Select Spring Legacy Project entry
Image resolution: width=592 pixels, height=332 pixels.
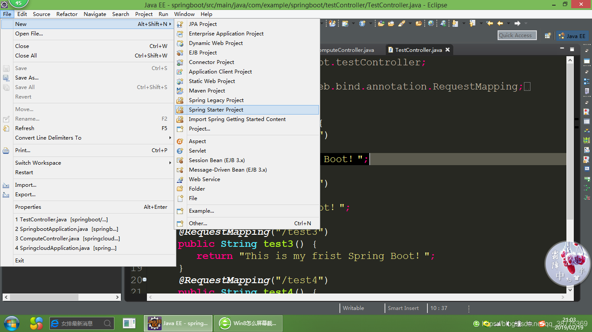coord(247,100)
